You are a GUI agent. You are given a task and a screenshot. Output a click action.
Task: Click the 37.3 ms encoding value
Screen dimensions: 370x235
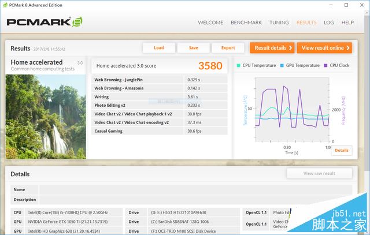pyautogui.click(x=194, y=122)
